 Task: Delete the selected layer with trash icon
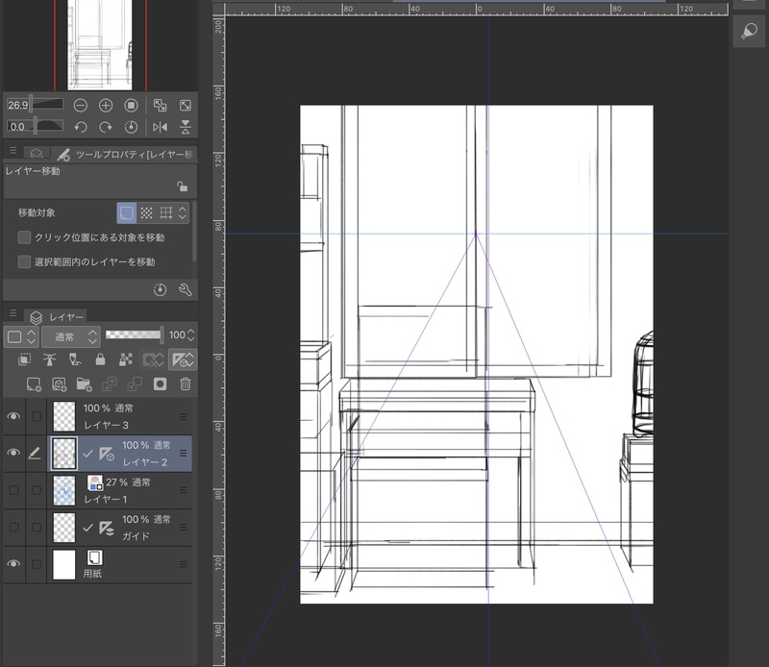pyautogui.click(x=186, y=383)
